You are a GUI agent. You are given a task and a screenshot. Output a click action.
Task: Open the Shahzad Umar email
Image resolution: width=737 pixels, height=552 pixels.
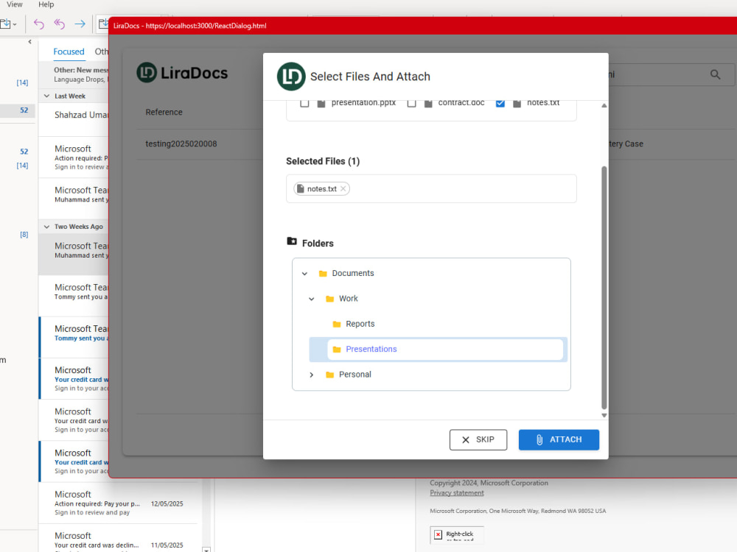(x=74, y=120)
